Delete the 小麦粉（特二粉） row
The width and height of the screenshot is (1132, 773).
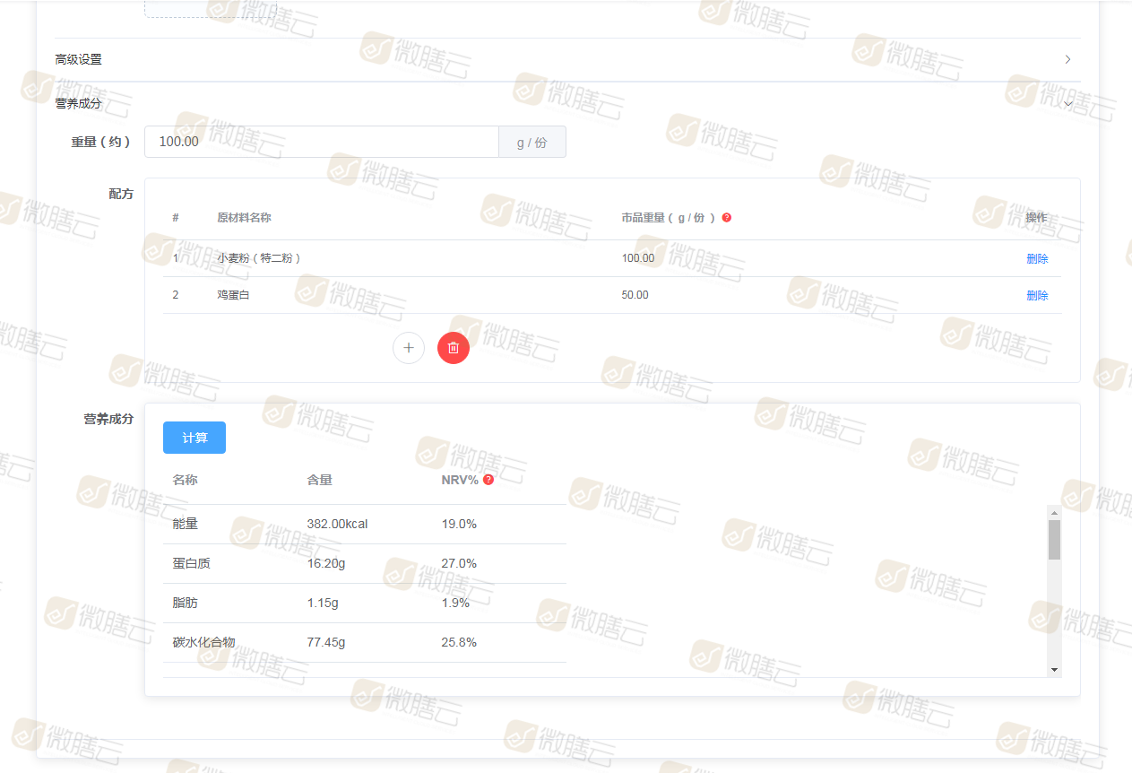[1037, 259]
